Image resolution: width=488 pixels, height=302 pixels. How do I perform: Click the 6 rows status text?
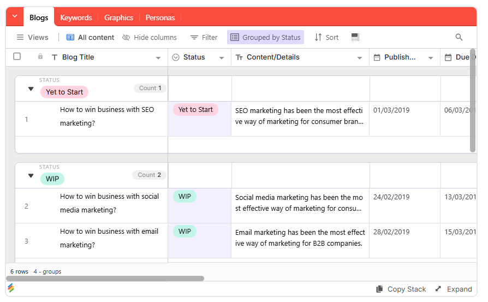(19, 271)
